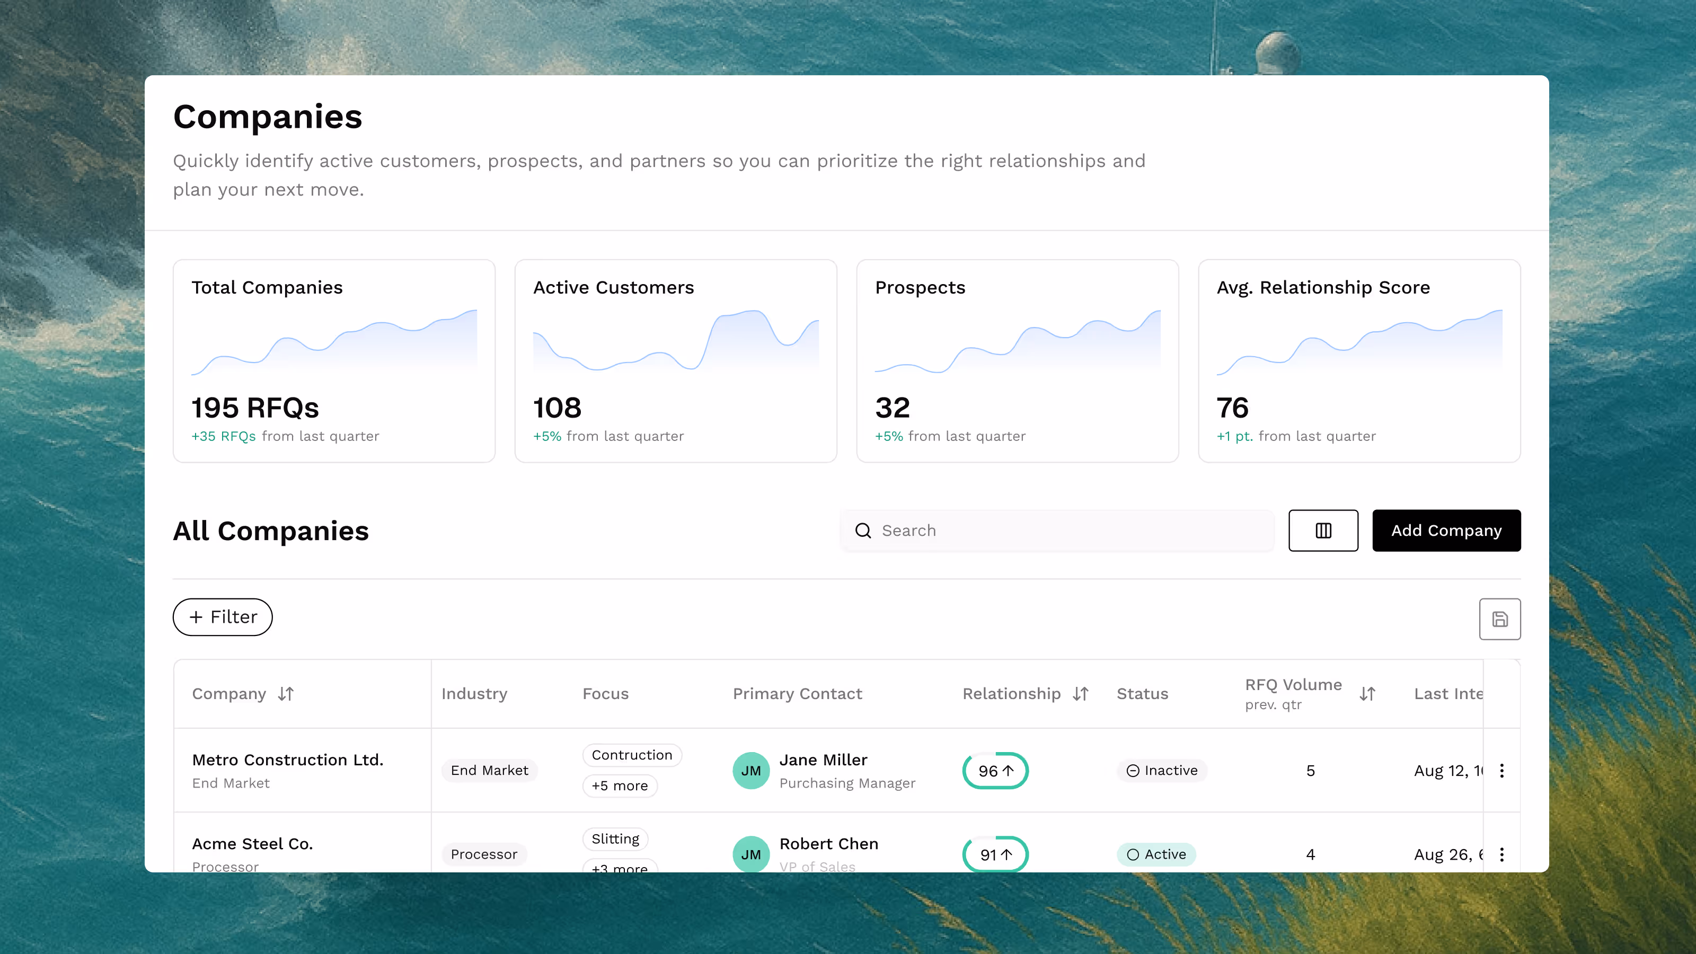Click the search magnifier icon
The image size is (1696, 954).
(862, 531)
